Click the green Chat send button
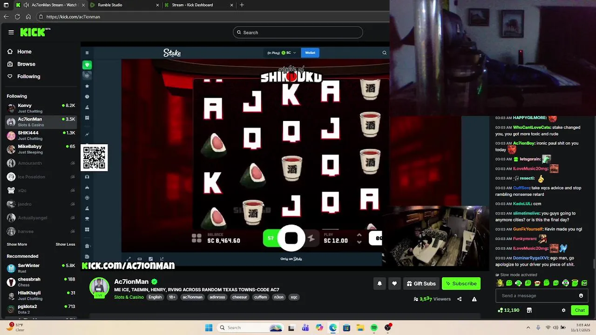The height and width of the screenshot is (335, 596). [x=580, y=310]
